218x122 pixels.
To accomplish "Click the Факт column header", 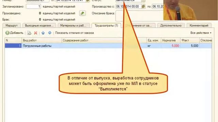I will (190, 40).
